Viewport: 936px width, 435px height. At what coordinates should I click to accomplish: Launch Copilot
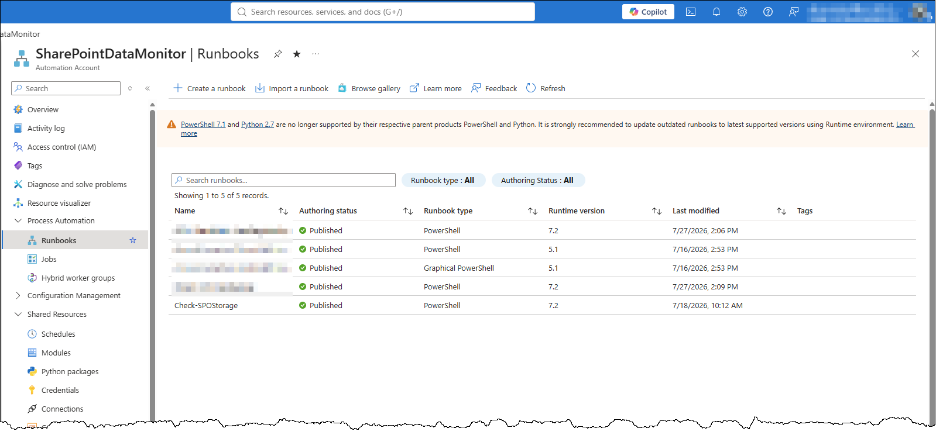[648, 12]
